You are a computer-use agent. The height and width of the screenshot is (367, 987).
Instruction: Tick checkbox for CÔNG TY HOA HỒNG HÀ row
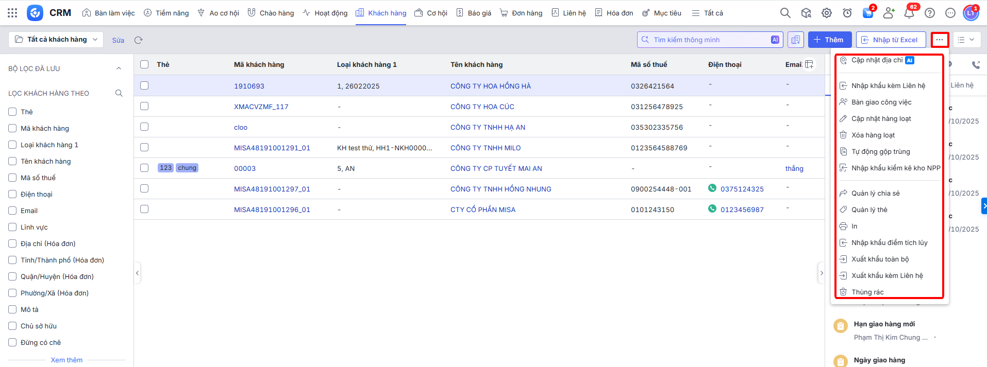pos(144,85)
